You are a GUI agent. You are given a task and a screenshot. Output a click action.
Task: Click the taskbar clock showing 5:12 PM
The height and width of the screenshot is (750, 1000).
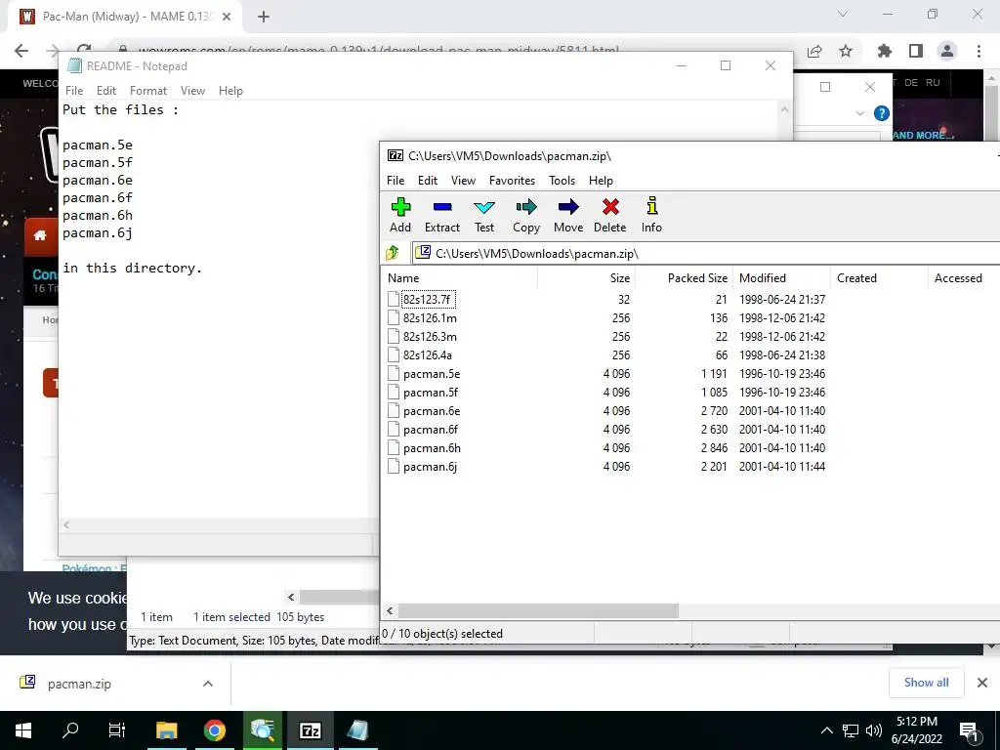click(x=916, y=730)
